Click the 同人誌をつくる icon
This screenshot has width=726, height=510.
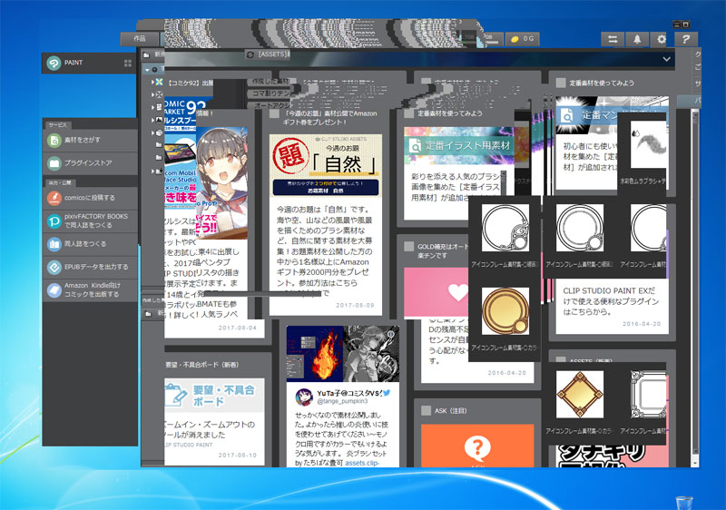pos(54,244)
